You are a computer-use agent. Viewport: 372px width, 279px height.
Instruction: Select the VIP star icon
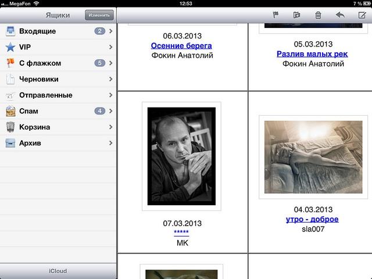coord(10,47)
